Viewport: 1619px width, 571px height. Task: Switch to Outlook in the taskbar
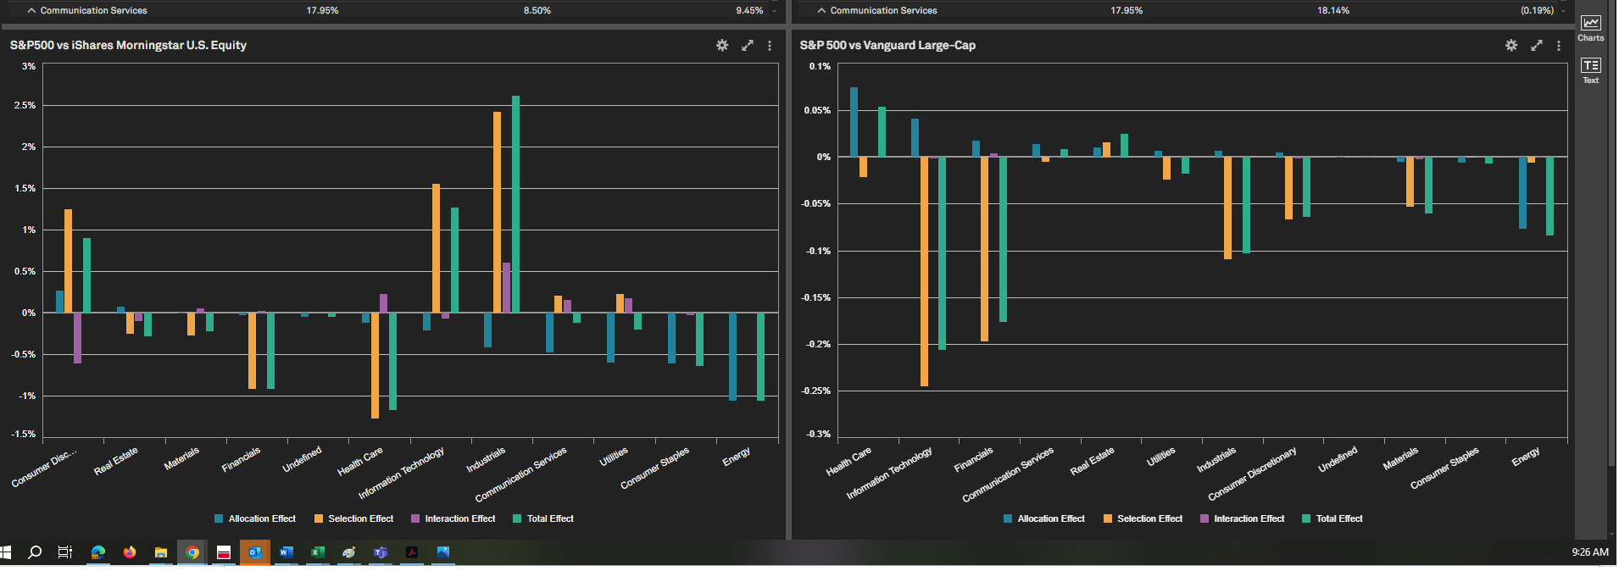254,552
